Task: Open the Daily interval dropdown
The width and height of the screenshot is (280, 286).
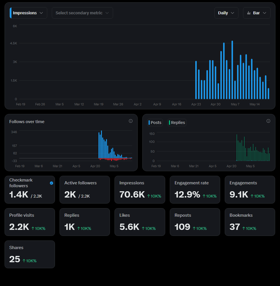Action: 226,13
